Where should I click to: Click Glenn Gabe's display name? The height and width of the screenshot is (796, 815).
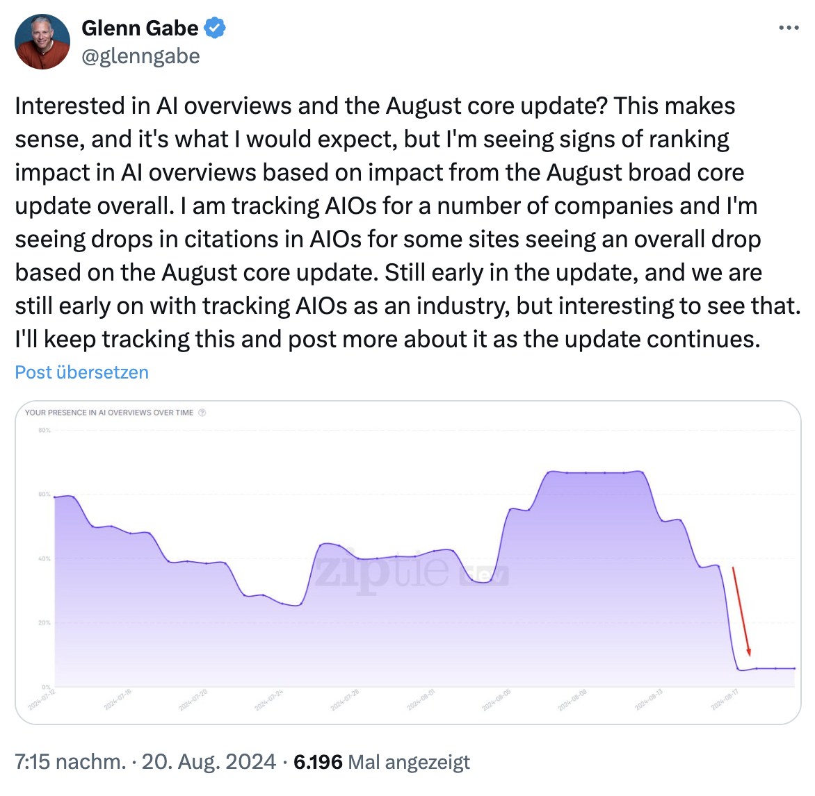[x=140, y=28]
